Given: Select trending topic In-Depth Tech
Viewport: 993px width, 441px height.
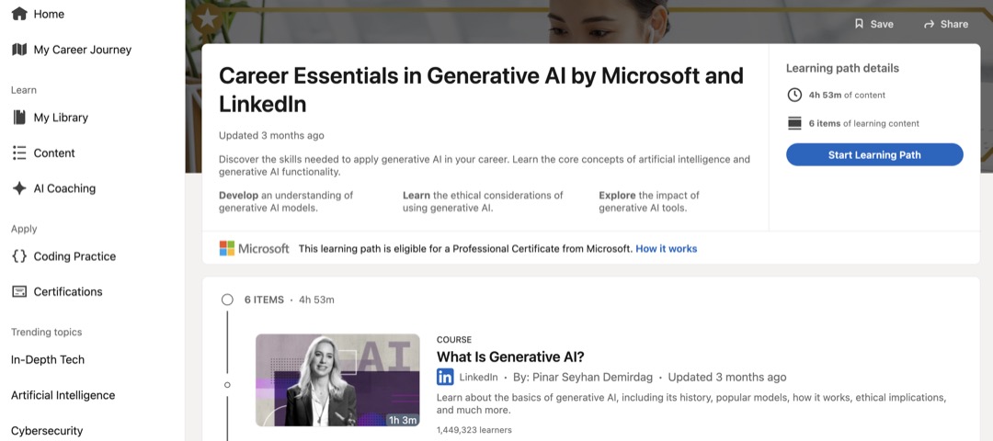Looking at the screenshot, I should [x=48, y=359].
